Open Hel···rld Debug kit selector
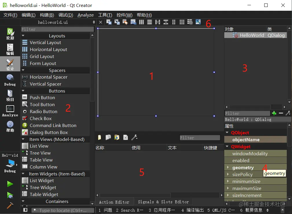The width and height of the screenshot is (292, 214). click(10, 163)
